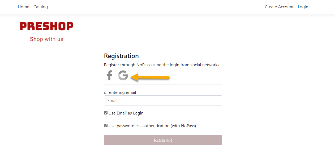
Task: Uncheck the Use Email as Login checkbox
Action: coord(106,113)
